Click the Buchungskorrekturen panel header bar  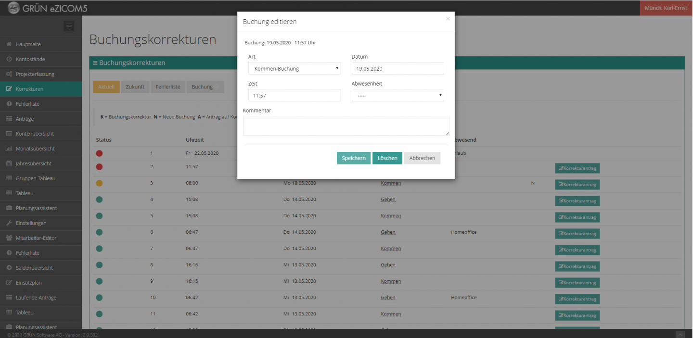[x=387, y=63]
